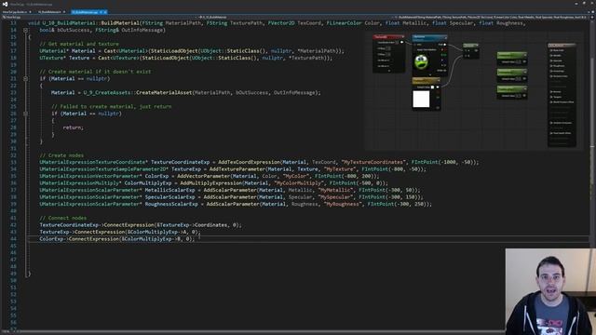
Task: Select the top green scalar parameter node
Action: pos(512,58)
